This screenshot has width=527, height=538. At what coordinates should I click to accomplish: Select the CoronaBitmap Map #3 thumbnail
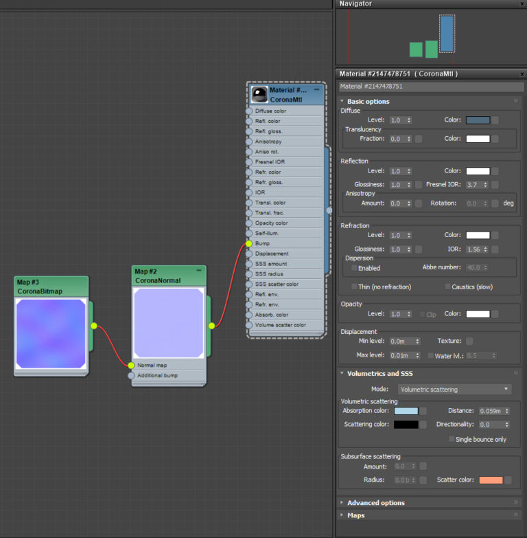pos(51,334)
